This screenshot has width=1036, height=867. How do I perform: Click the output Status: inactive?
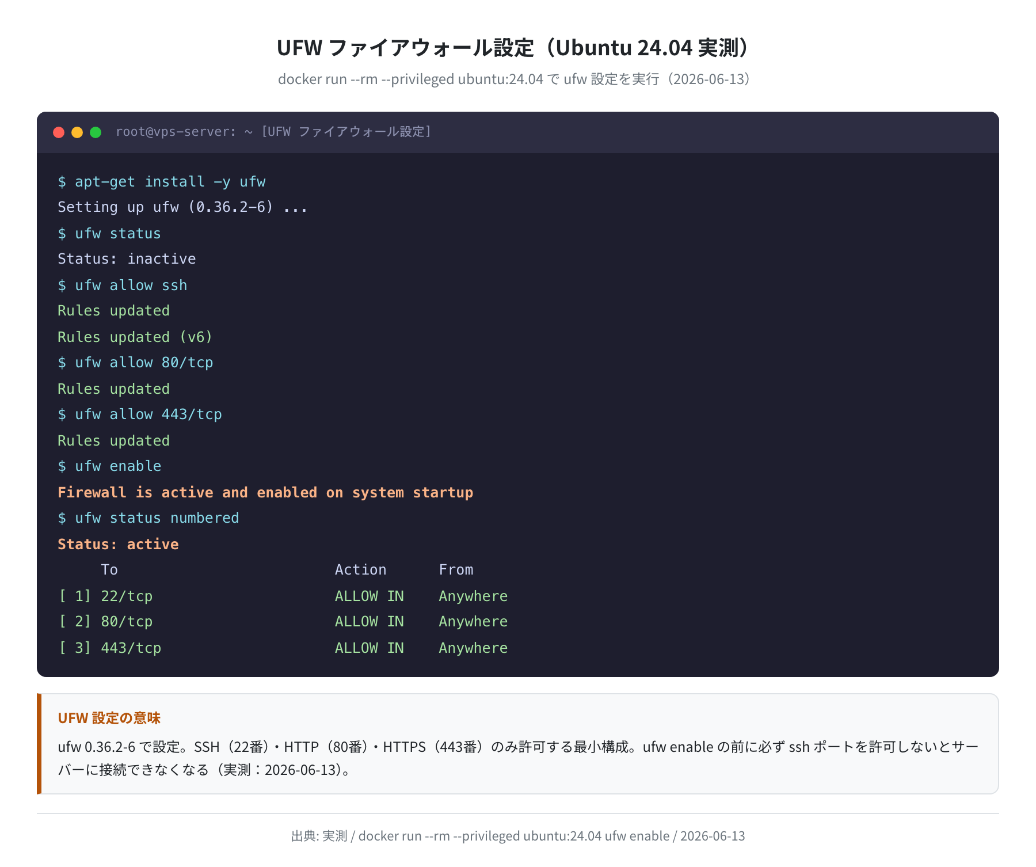tap(127, 259)
